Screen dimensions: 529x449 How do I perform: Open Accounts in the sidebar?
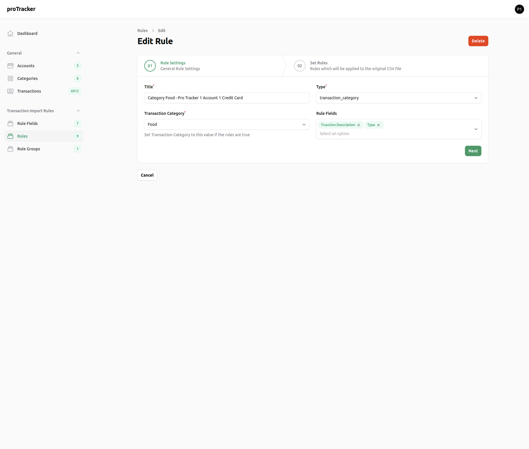pos(44,66)
